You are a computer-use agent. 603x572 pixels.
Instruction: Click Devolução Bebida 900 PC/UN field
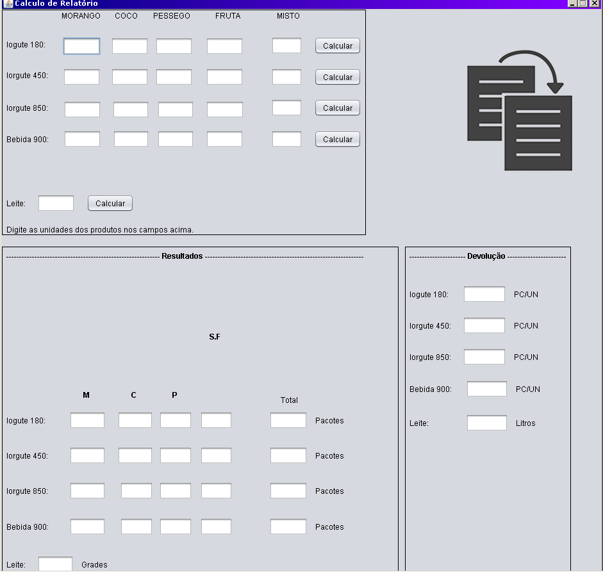tap(487, 389)
